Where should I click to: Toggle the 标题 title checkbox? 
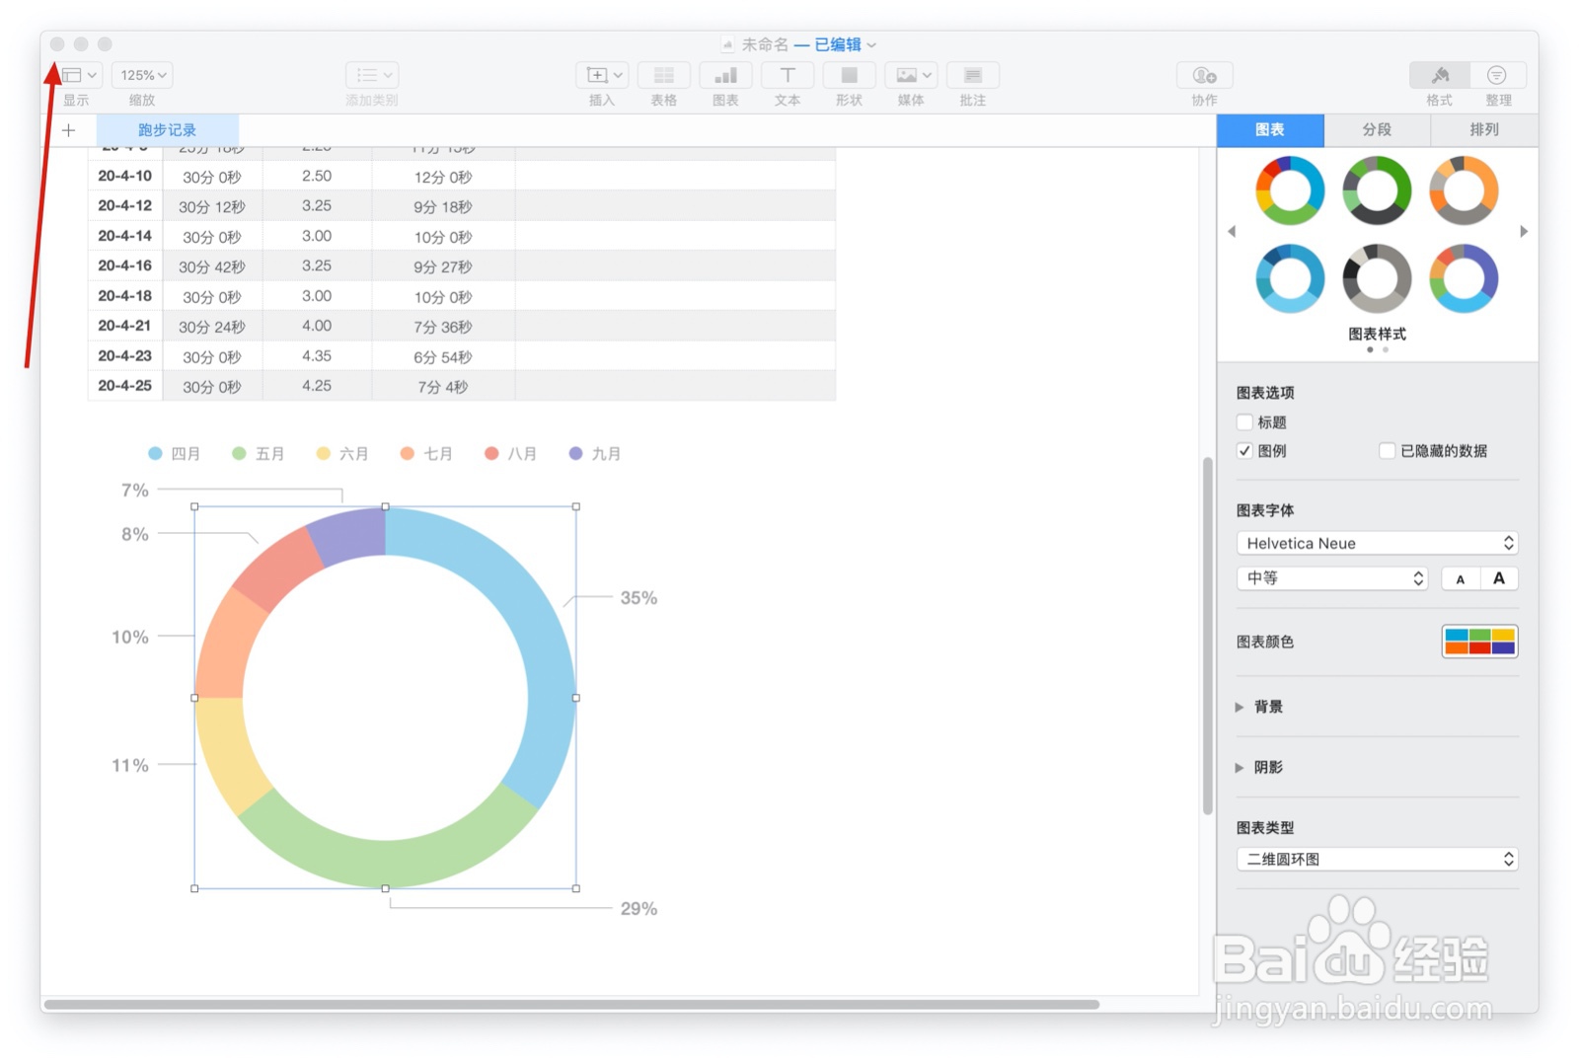pos(1244,421)
